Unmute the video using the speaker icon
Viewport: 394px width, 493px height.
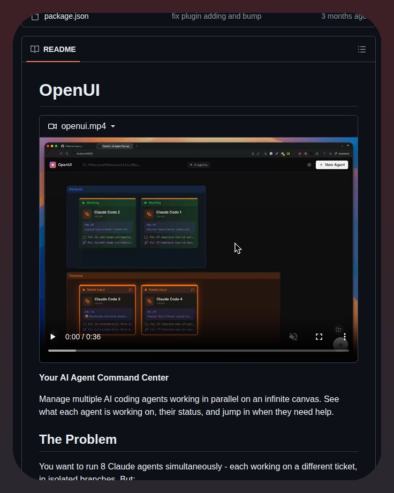click(293, 337)
